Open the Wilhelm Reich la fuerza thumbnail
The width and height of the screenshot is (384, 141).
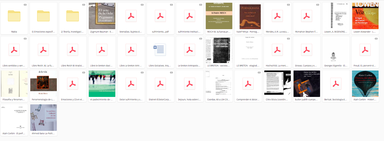(219, 16)
